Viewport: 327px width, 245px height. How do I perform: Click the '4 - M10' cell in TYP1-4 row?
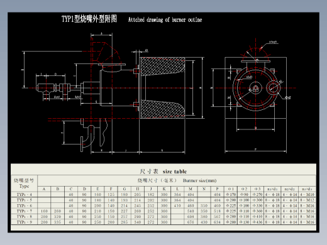pyautogui.click(x=307, y=195)
